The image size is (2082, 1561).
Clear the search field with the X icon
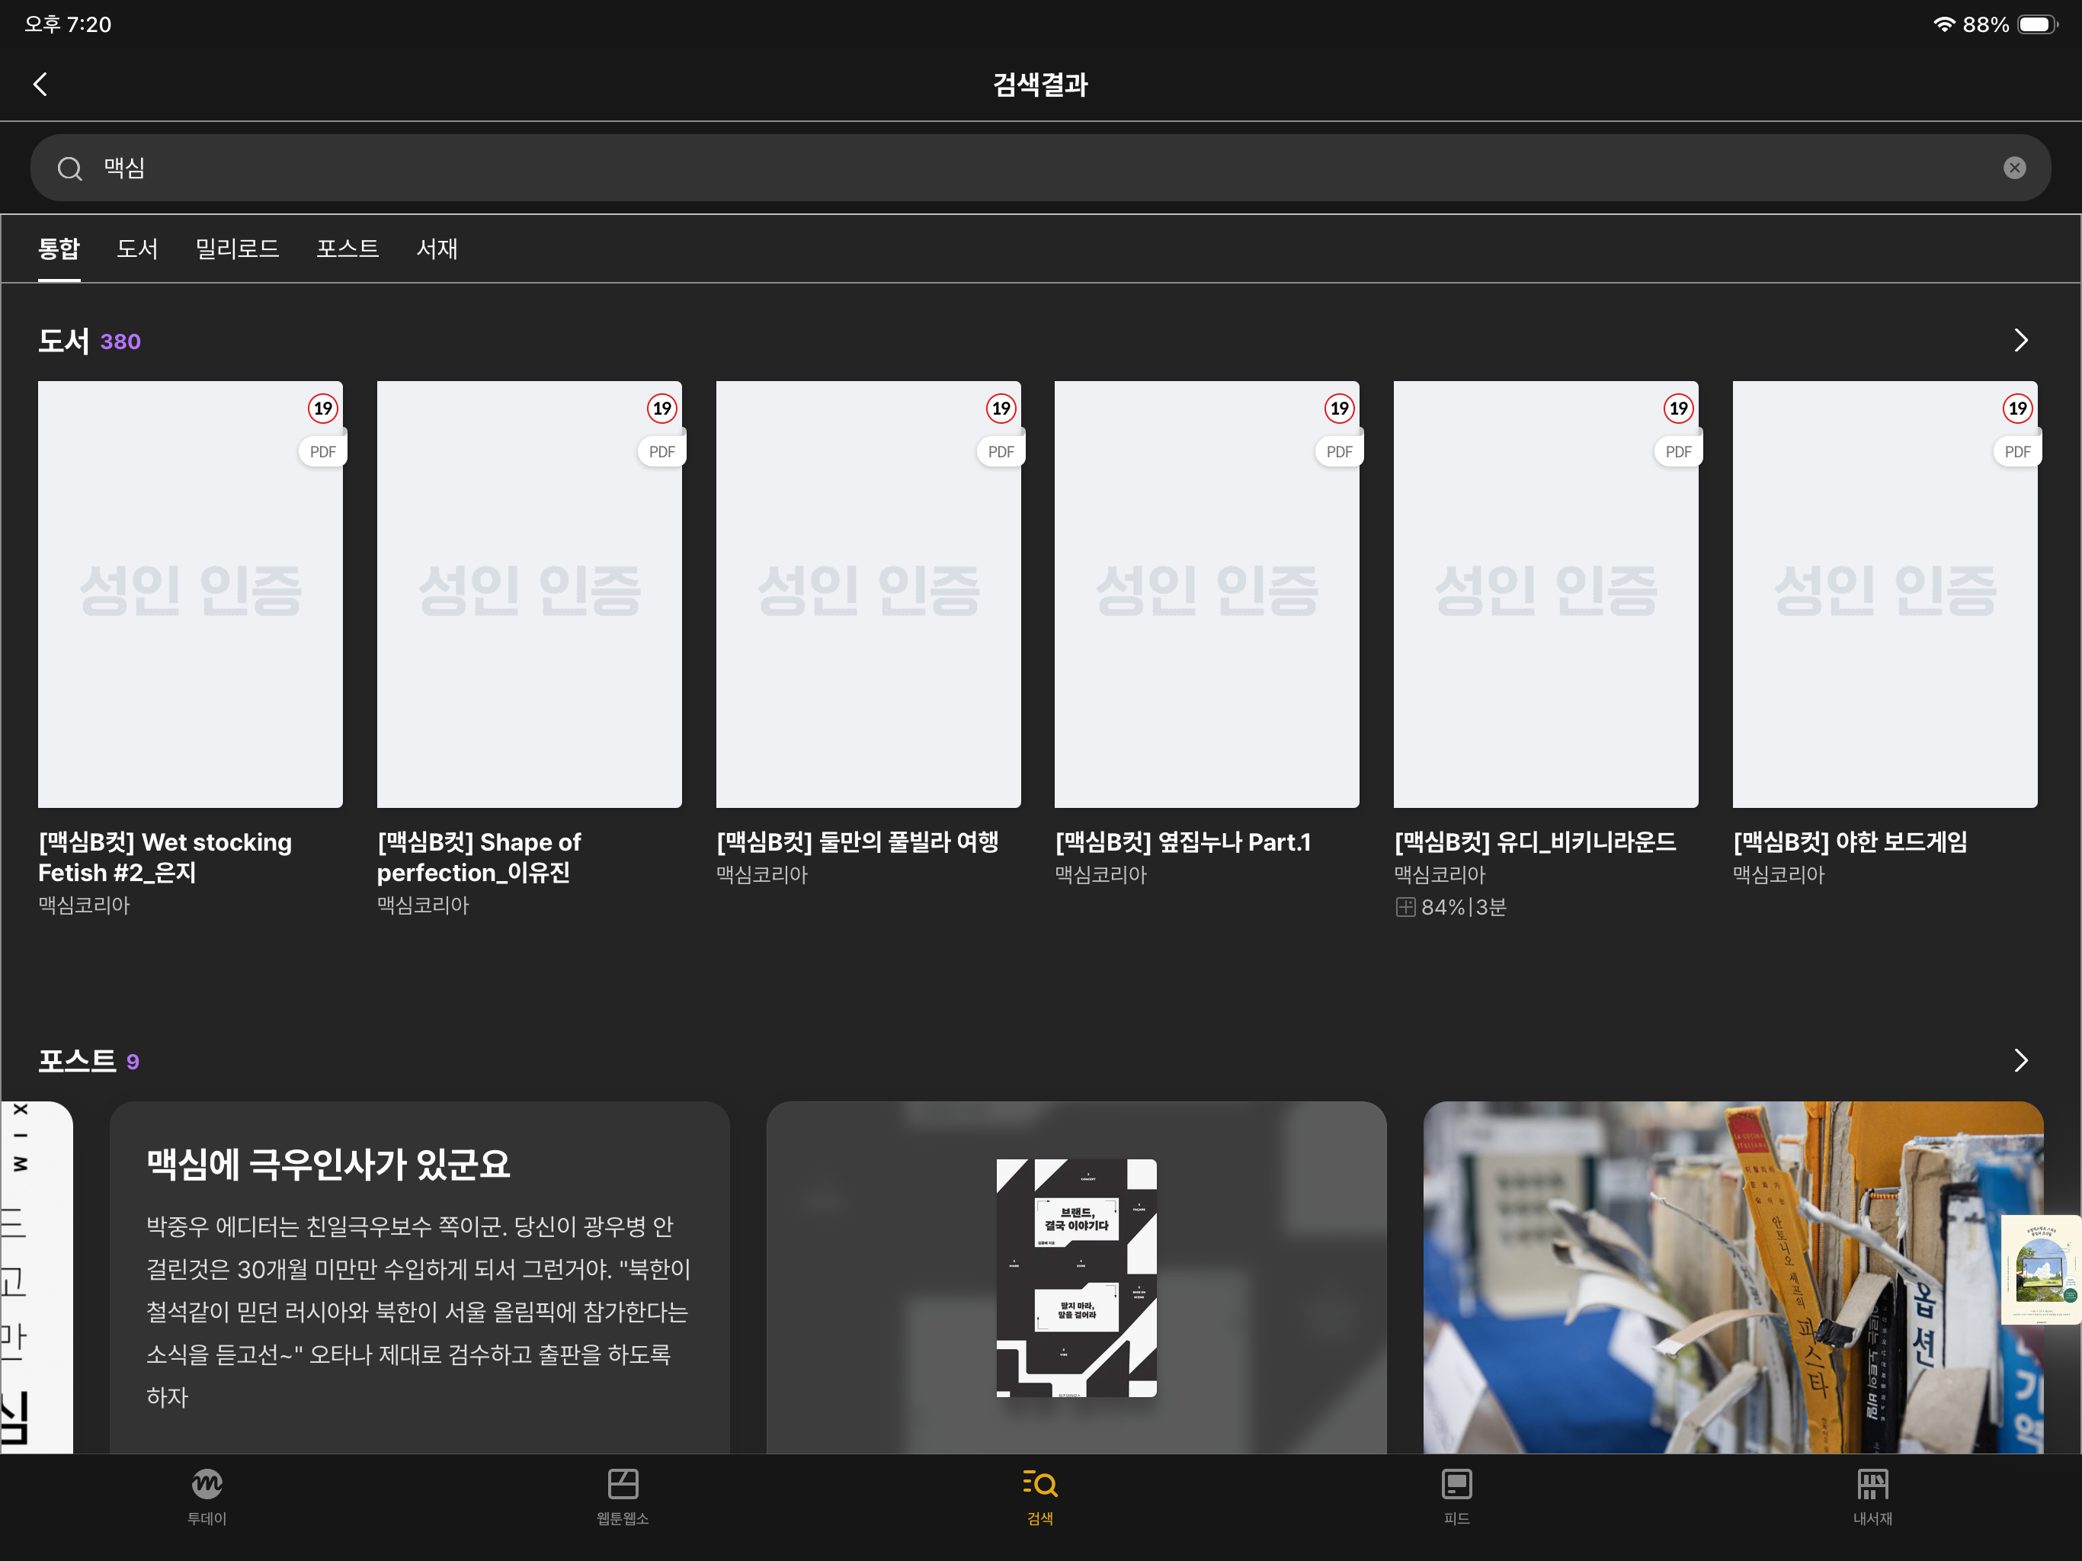[x=2014, y=168]
